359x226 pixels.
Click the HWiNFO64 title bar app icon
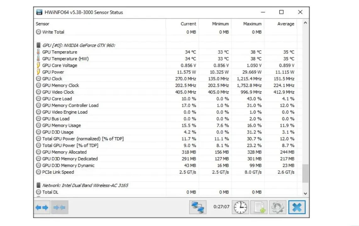coord(39,12)
